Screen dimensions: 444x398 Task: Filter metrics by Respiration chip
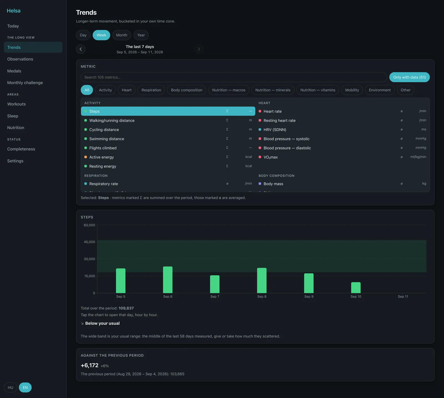point(151,90)
